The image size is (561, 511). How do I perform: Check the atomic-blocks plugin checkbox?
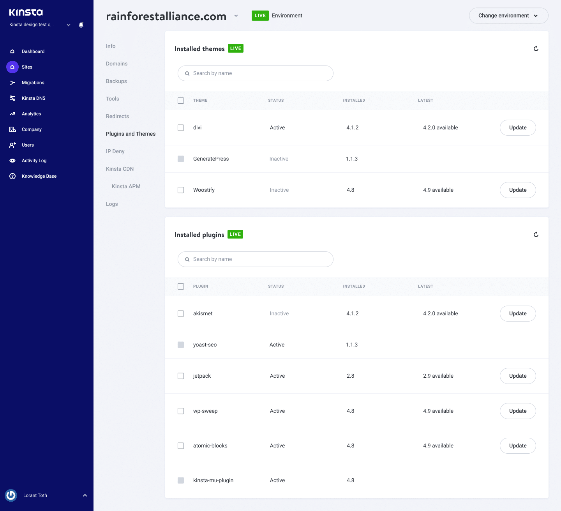181,446
